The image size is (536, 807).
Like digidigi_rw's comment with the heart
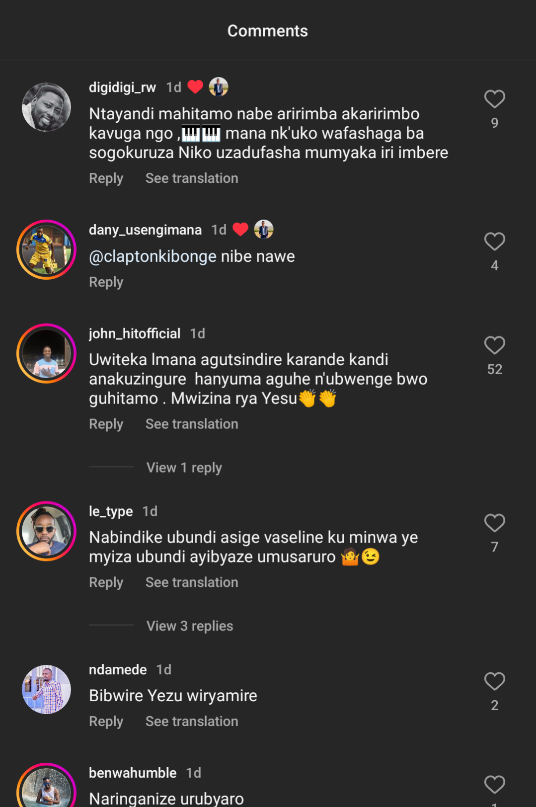tap(494, 99)
